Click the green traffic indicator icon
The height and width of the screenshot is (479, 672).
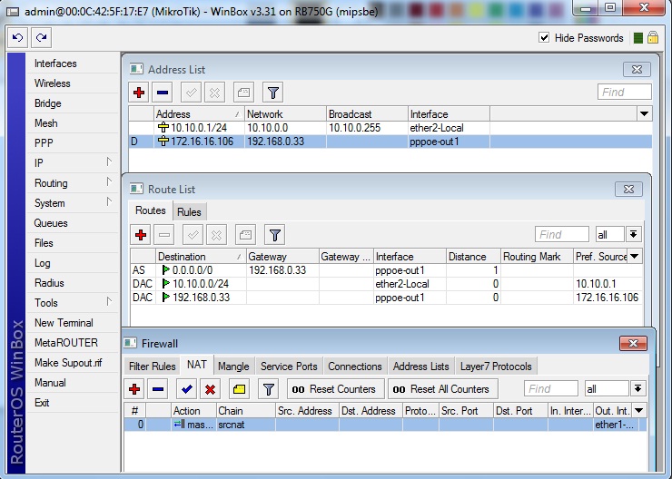point(638,38)
